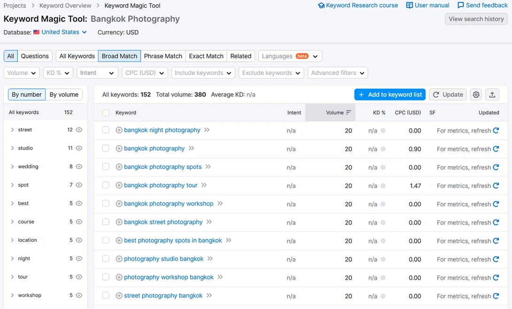Go to Keyword Overview breadcrumb

tap(65, 6)
